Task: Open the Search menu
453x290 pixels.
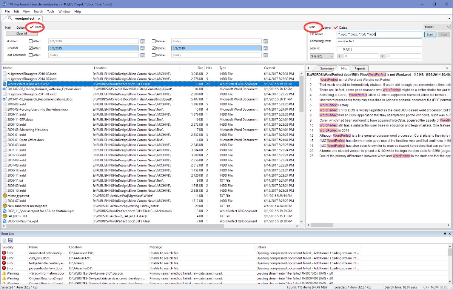Action: coord(38,12)
